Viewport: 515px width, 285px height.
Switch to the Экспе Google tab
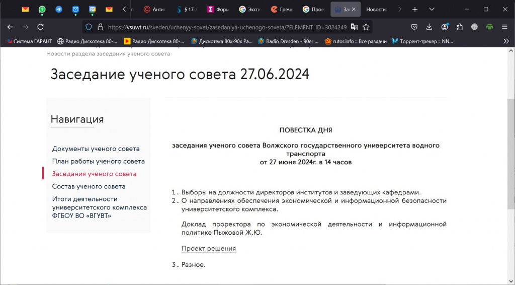coord(251,10)
